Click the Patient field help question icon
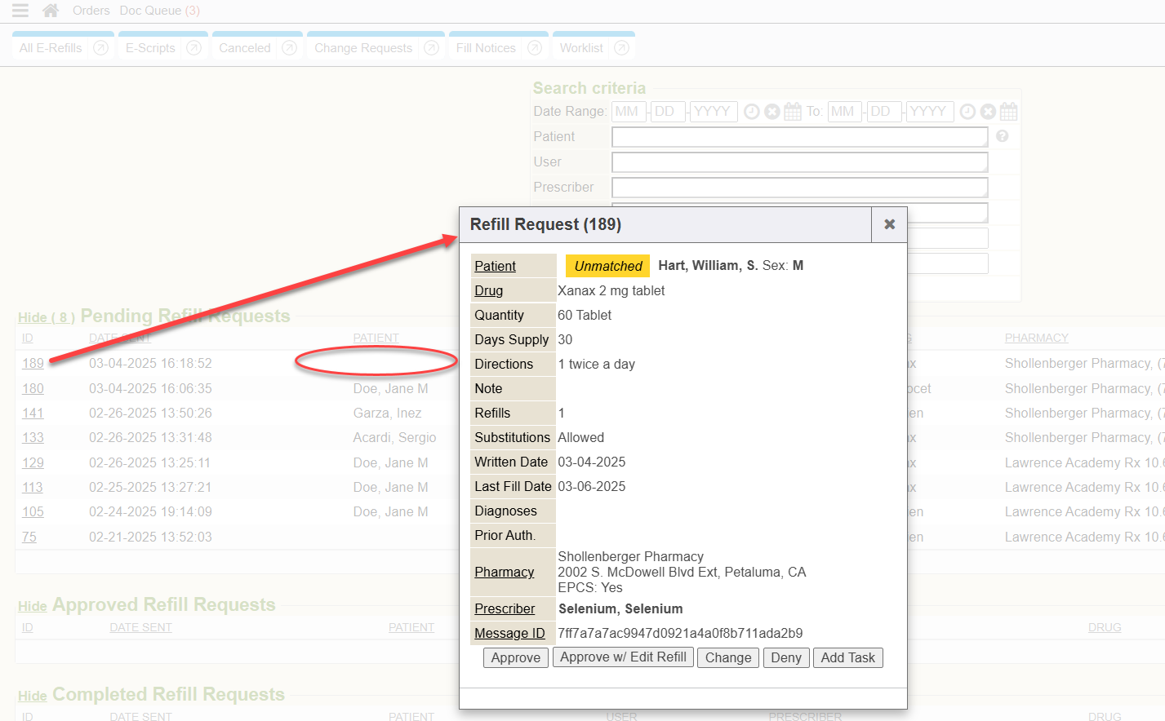The image size is (1165, 721). (x=1003, y=136)
